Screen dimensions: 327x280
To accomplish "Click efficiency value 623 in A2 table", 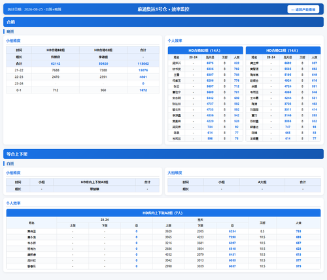I will click(x=298, y=249).
